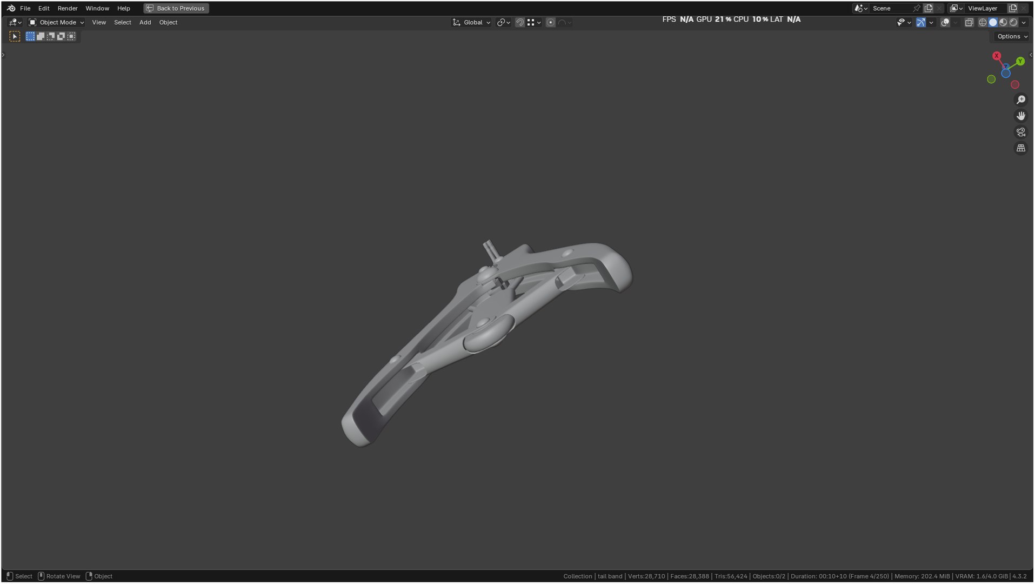Viewport: 1035px width, 584px height.
Task: Switch to Wireframe viewport shading
Action: click(x=983, y=22)
